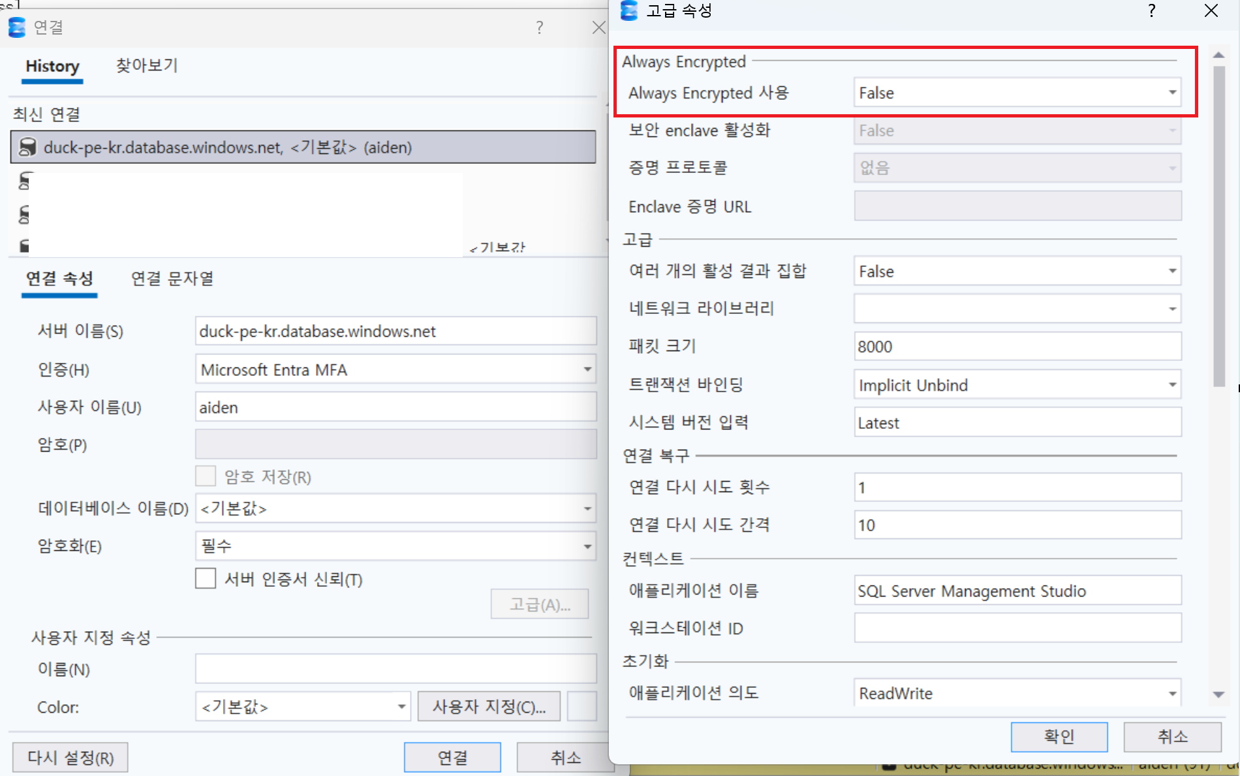
Task: Click the 연결 button to connect
Action: [x=452, y=758]
